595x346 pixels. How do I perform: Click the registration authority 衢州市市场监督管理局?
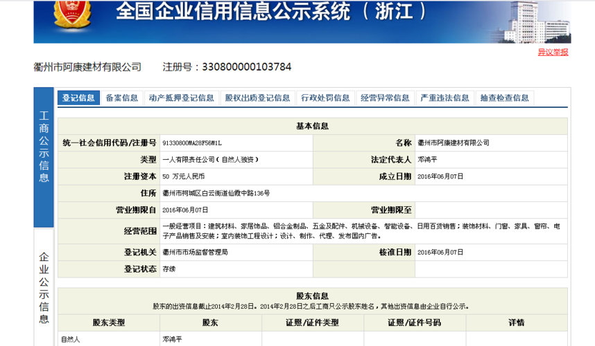click(195, 252)
